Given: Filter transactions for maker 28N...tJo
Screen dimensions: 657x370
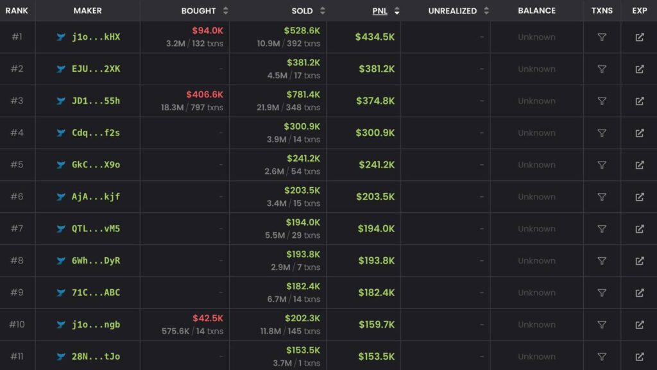Looking at the screenshot, I should [x=602, y=357].
